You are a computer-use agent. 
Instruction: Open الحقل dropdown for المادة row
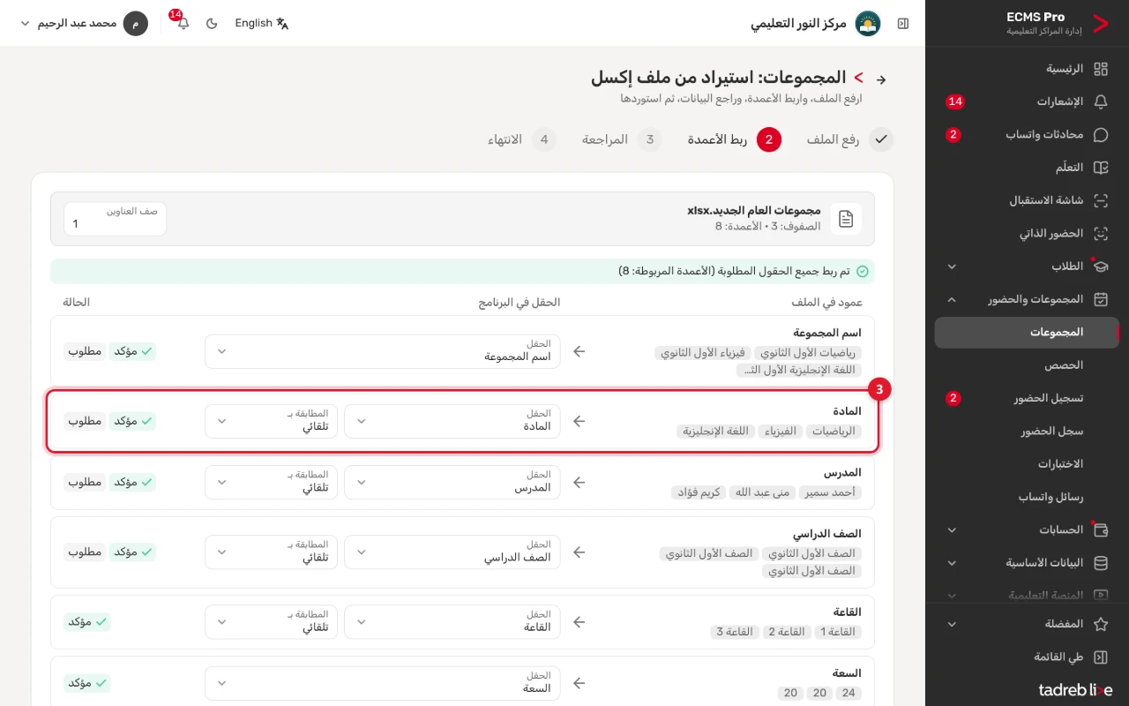tap(452, 421)
